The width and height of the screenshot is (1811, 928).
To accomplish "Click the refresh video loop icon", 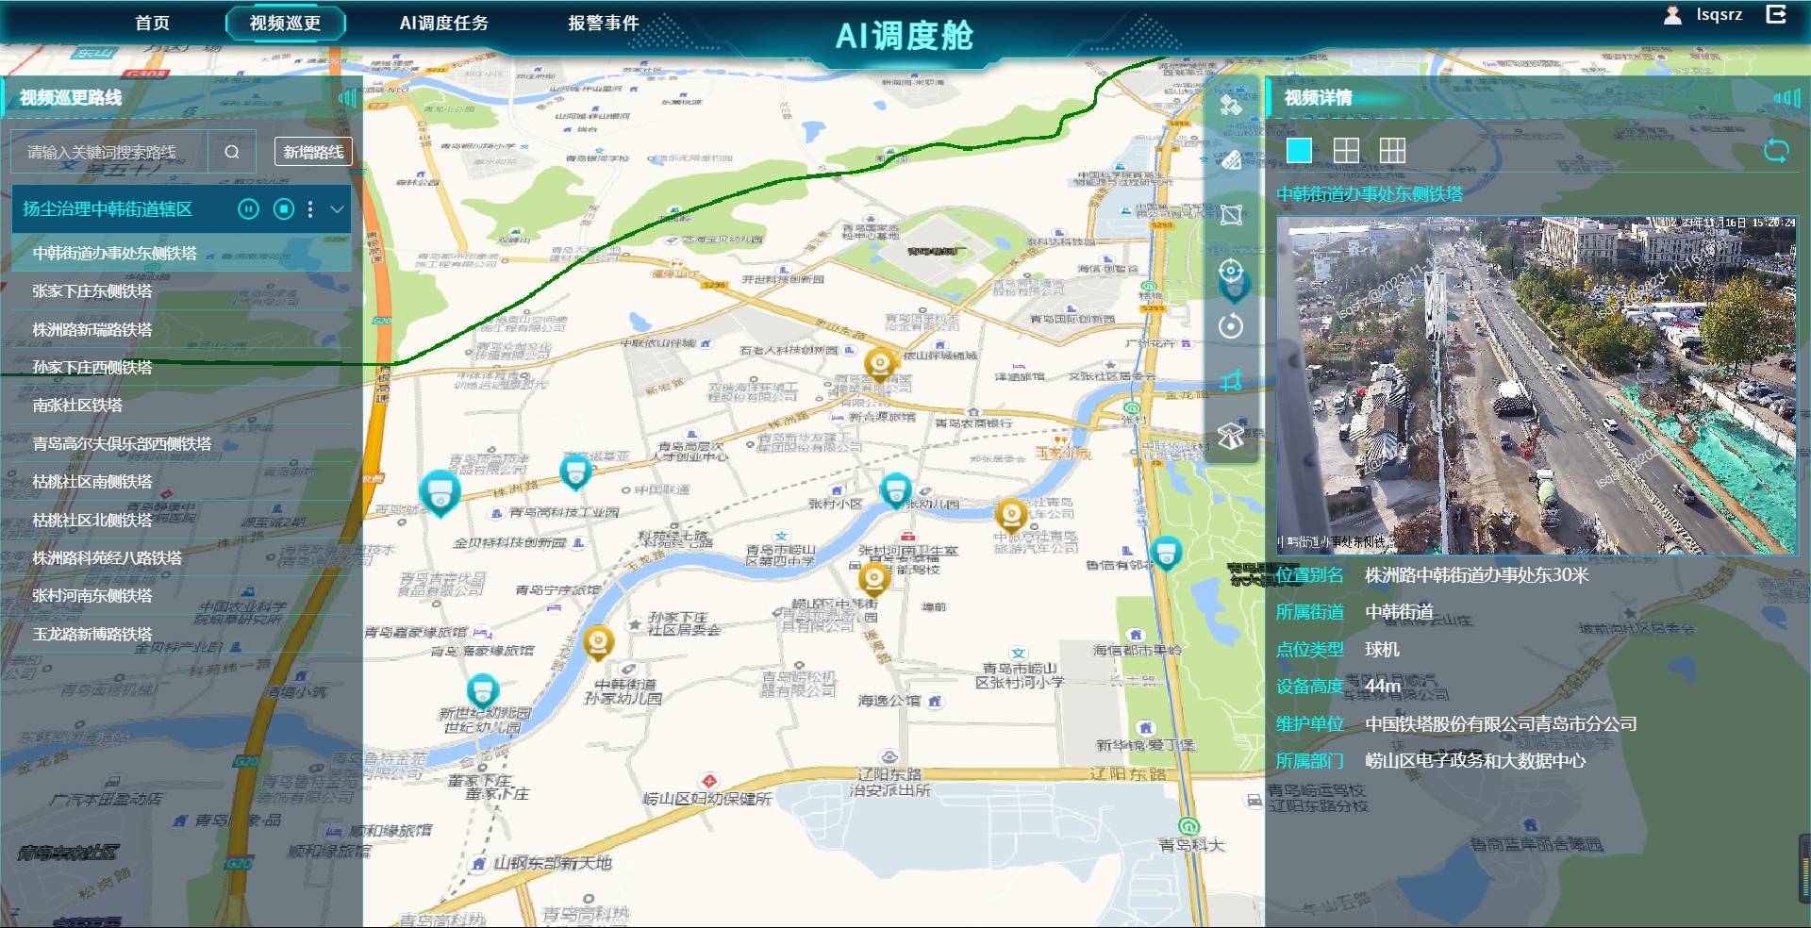I will click(1776, 151).
